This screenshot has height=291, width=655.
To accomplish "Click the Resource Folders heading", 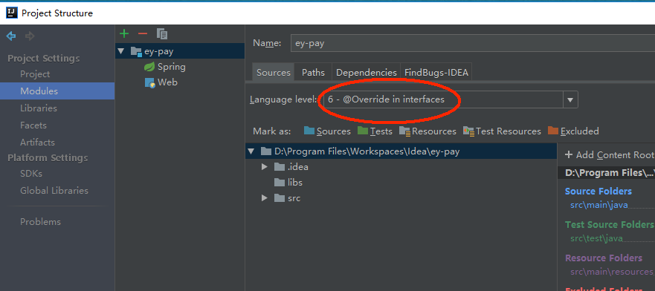I will coord(604,258).
